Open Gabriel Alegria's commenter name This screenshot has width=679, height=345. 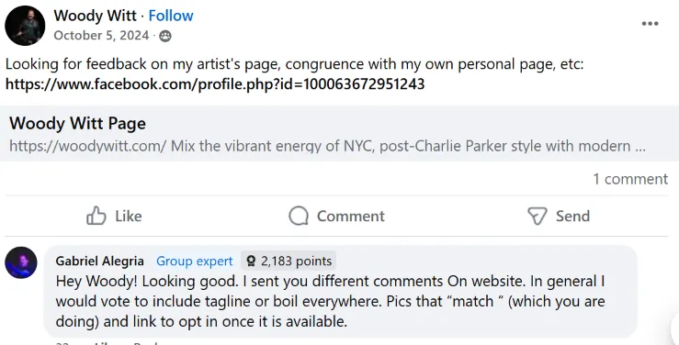(x=99, y=262)
